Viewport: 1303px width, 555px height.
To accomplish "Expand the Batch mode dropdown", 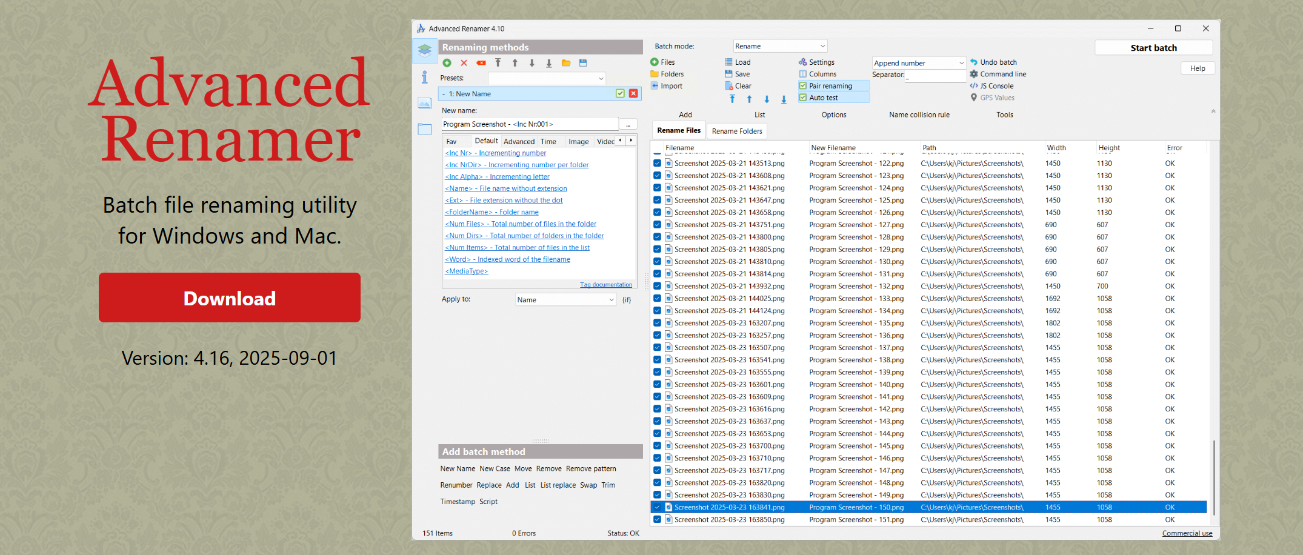I will pyautogui.click(x=780, y=46).
